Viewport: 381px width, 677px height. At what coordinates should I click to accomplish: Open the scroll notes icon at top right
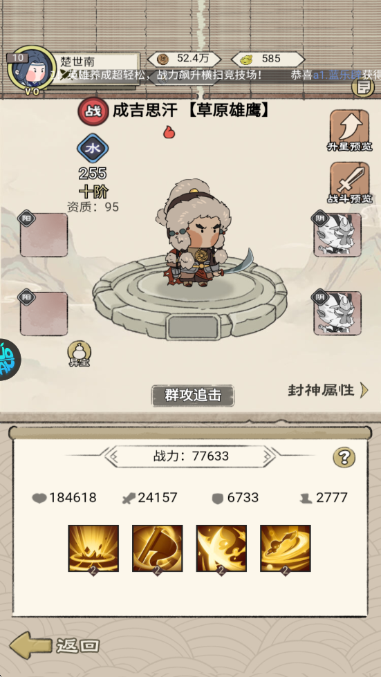[x=363, y=88]
